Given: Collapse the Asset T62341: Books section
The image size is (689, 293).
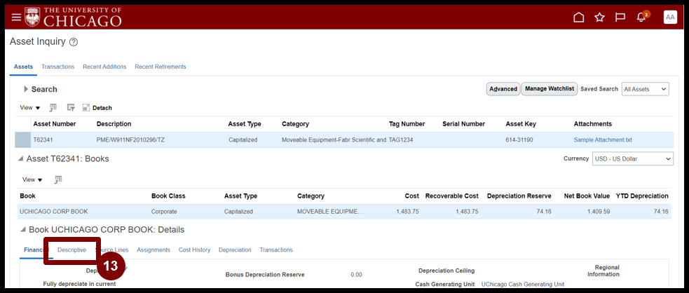Looking at the screenshot, I should click(20, 159).
